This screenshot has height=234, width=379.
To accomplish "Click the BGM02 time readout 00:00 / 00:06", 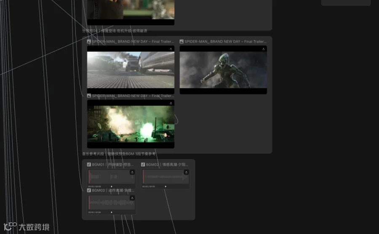I will [149, 187].
